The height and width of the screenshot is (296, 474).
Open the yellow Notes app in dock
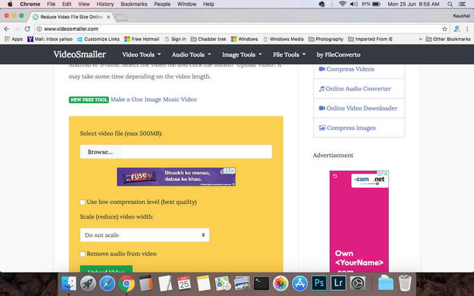coord(203,284)
